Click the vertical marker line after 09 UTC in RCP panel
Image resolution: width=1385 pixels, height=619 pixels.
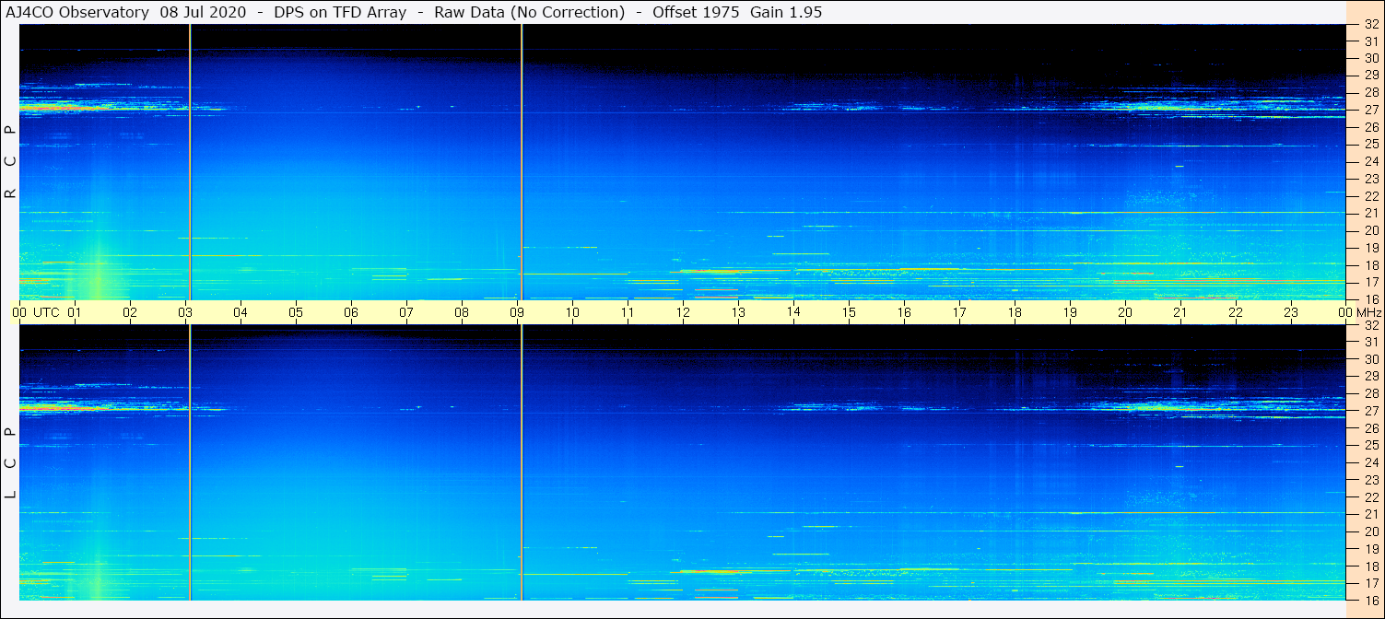(x=522, y=162)
